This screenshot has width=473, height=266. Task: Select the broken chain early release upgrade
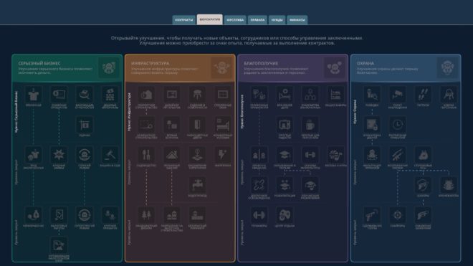click(259, 185)
